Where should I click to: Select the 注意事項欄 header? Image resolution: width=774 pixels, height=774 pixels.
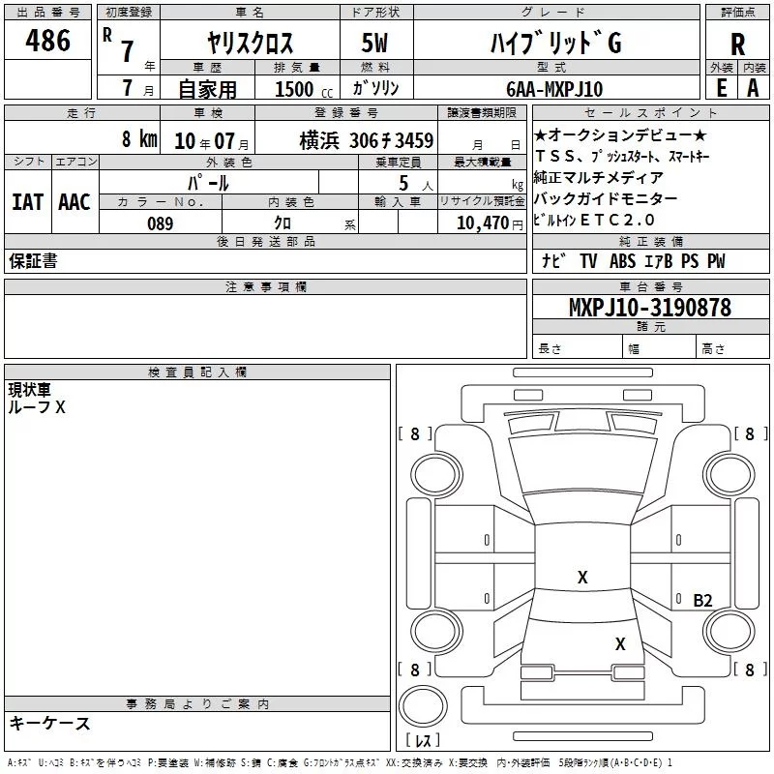(x=265, y=286)
